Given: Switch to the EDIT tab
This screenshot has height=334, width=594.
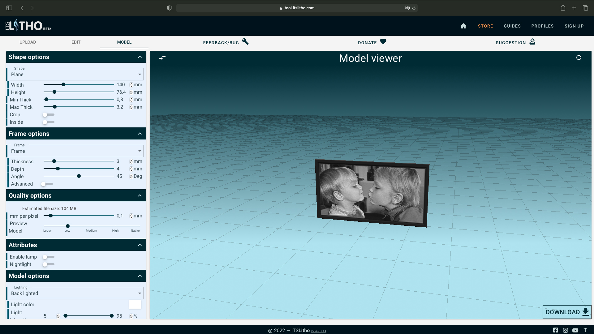Looking at the screenshot, I should click(76, 42).
